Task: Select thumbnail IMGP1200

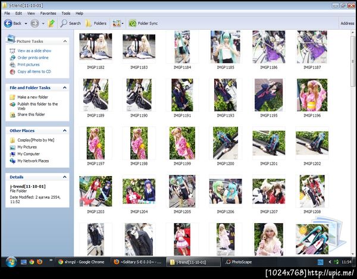Action: tap(226, 143)
